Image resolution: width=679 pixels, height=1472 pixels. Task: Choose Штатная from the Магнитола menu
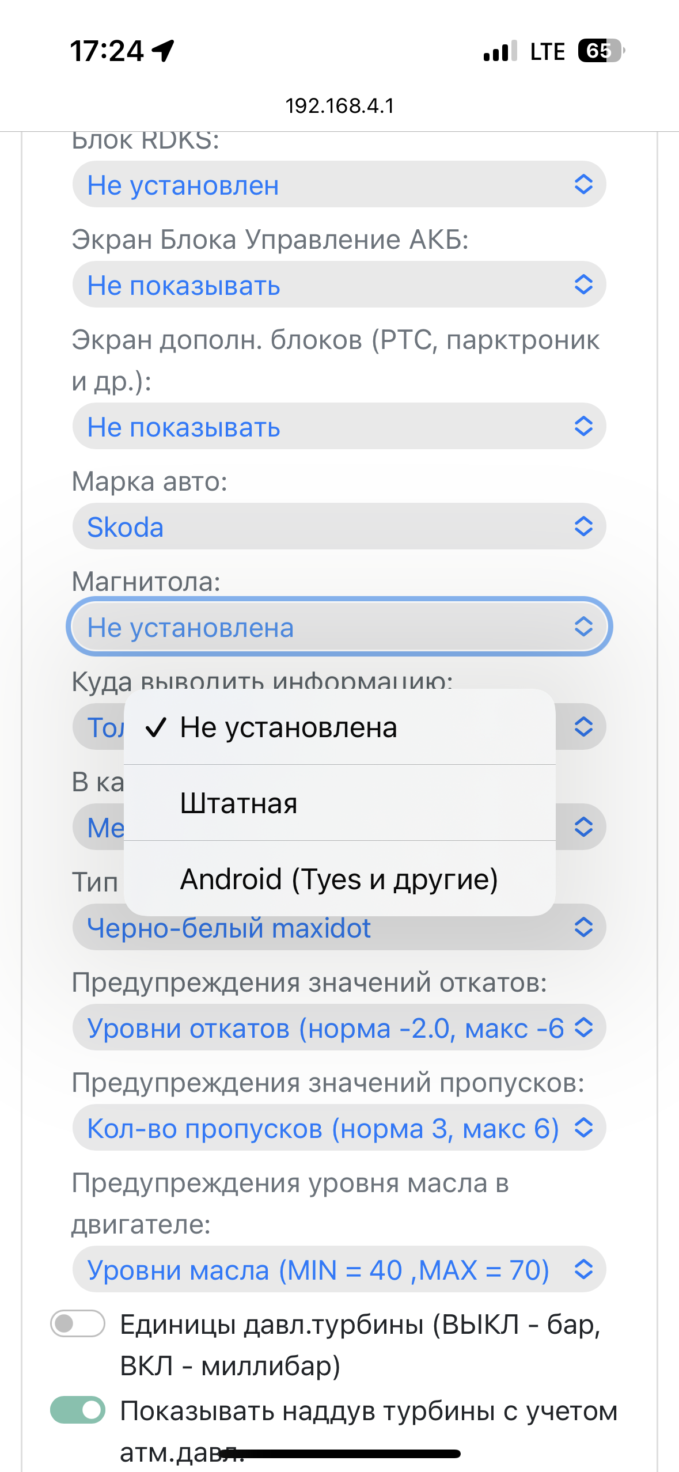[340, 803]
